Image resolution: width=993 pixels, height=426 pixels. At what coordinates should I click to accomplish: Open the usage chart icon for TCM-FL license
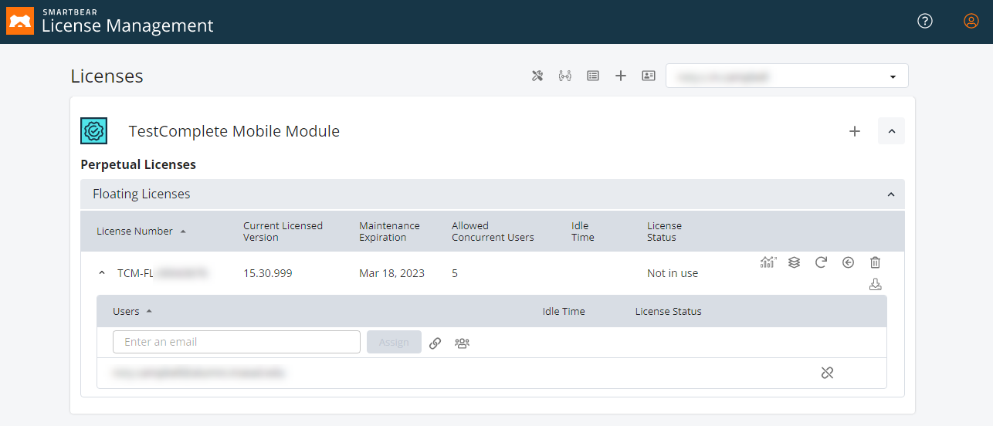pos(768,262)
